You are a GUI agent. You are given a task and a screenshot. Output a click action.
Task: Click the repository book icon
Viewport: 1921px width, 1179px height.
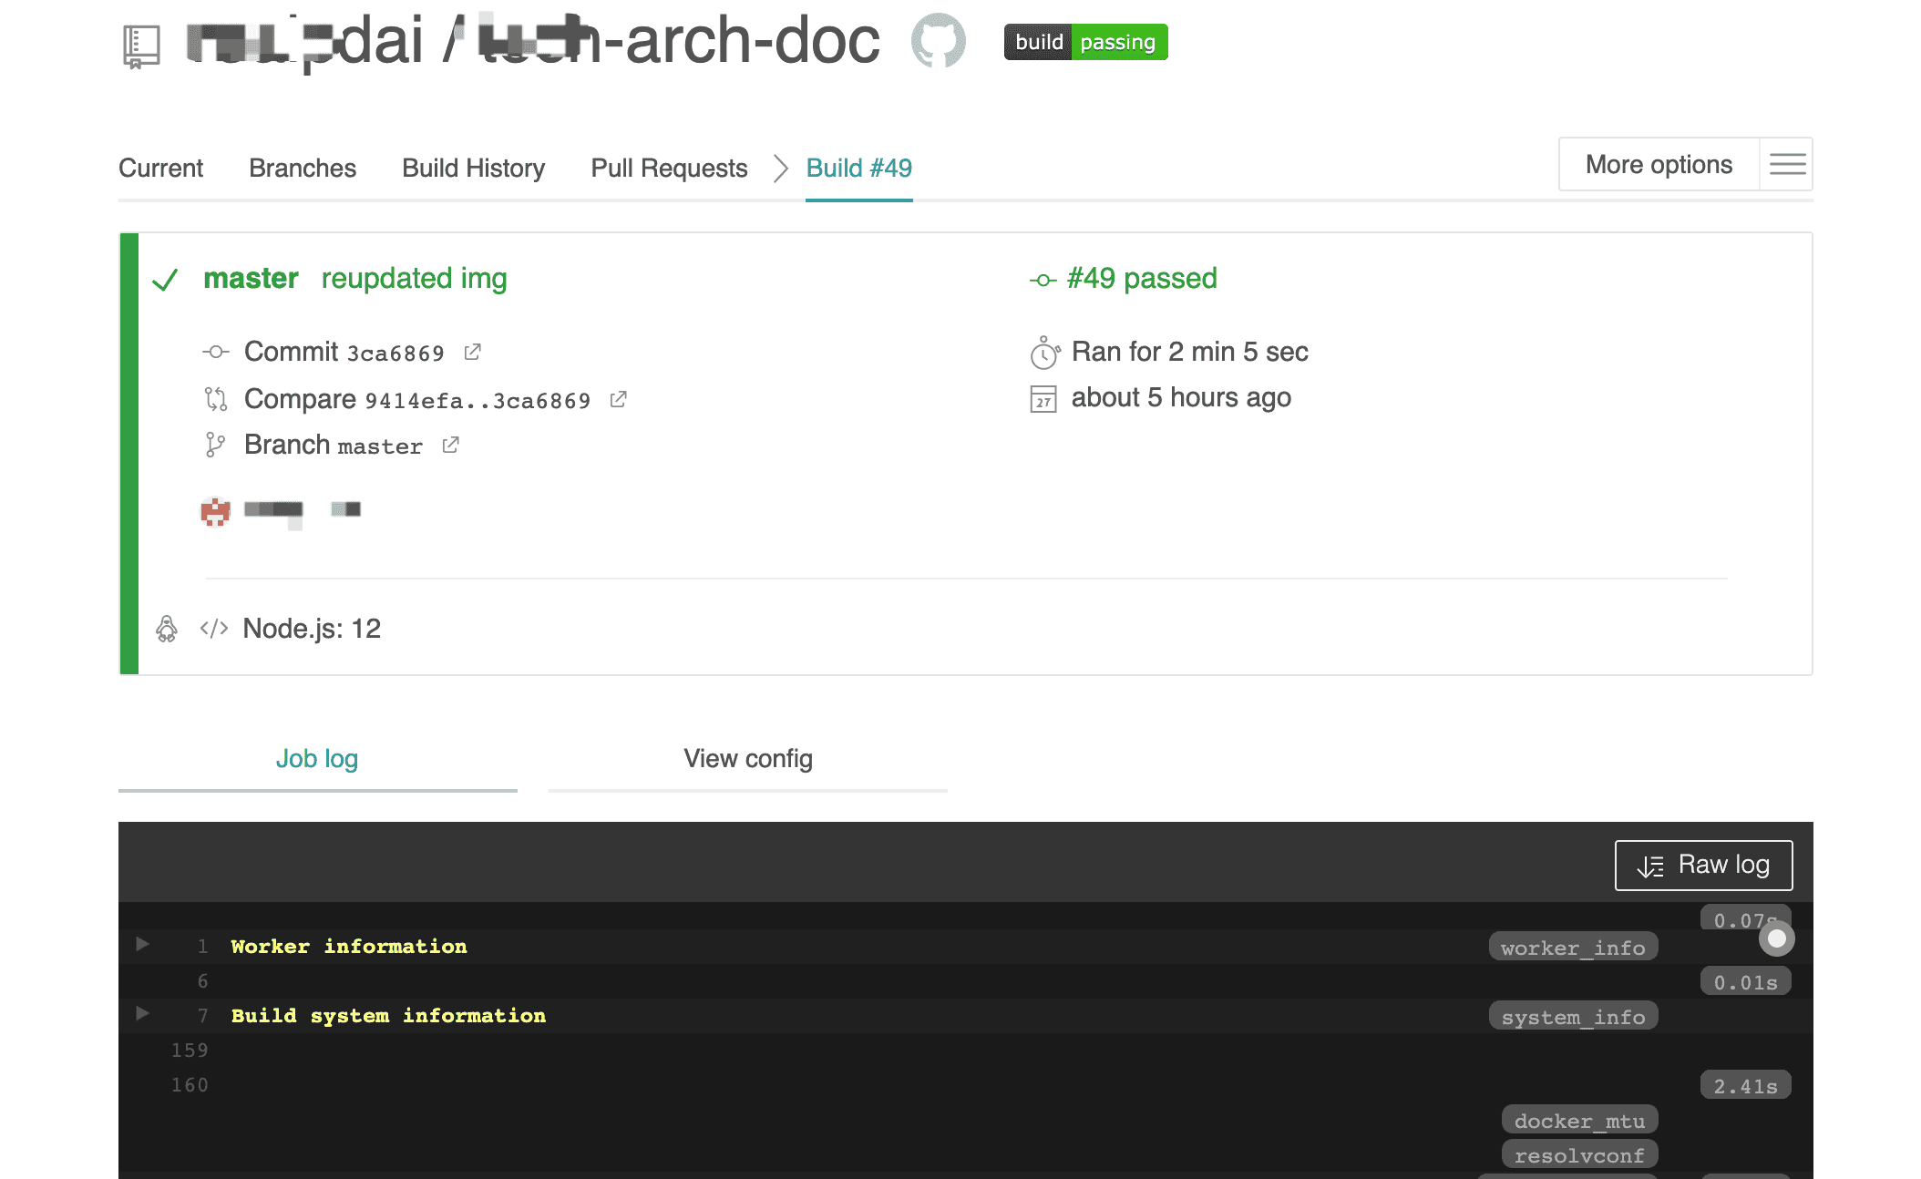pyautogui.click(x=141, y=46)
